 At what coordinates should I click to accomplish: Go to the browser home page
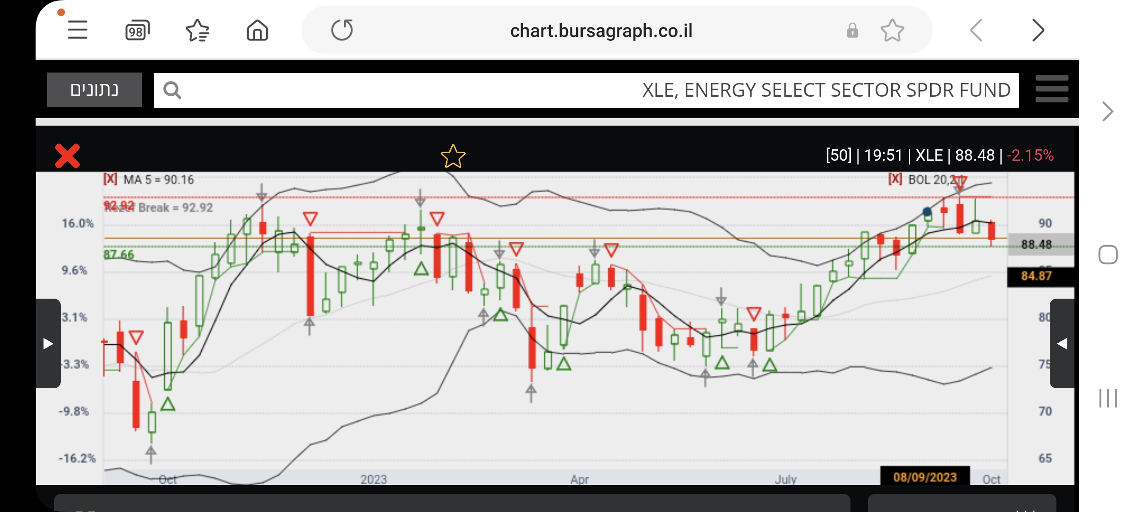click(x=257, y=31)
